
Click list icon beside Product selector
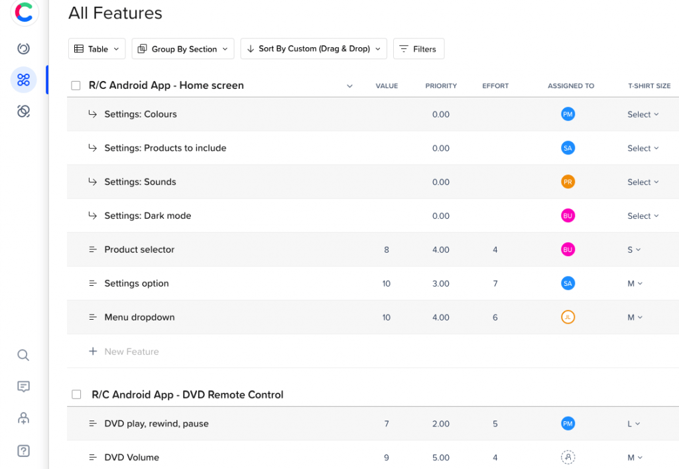[x=93, y=249]
